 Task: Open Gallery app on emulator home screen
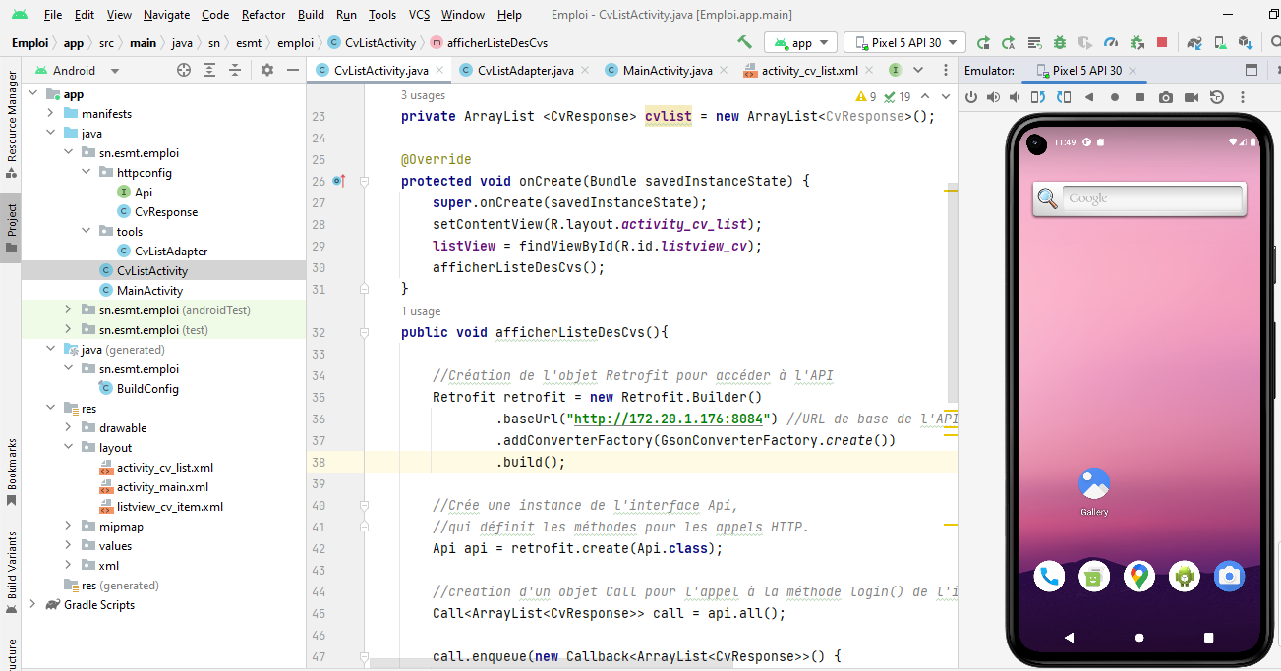click(x=1094, y=490)
